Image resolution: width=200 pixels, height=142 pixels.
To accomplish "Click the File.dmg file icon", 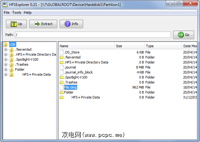I will click(62, 87).
